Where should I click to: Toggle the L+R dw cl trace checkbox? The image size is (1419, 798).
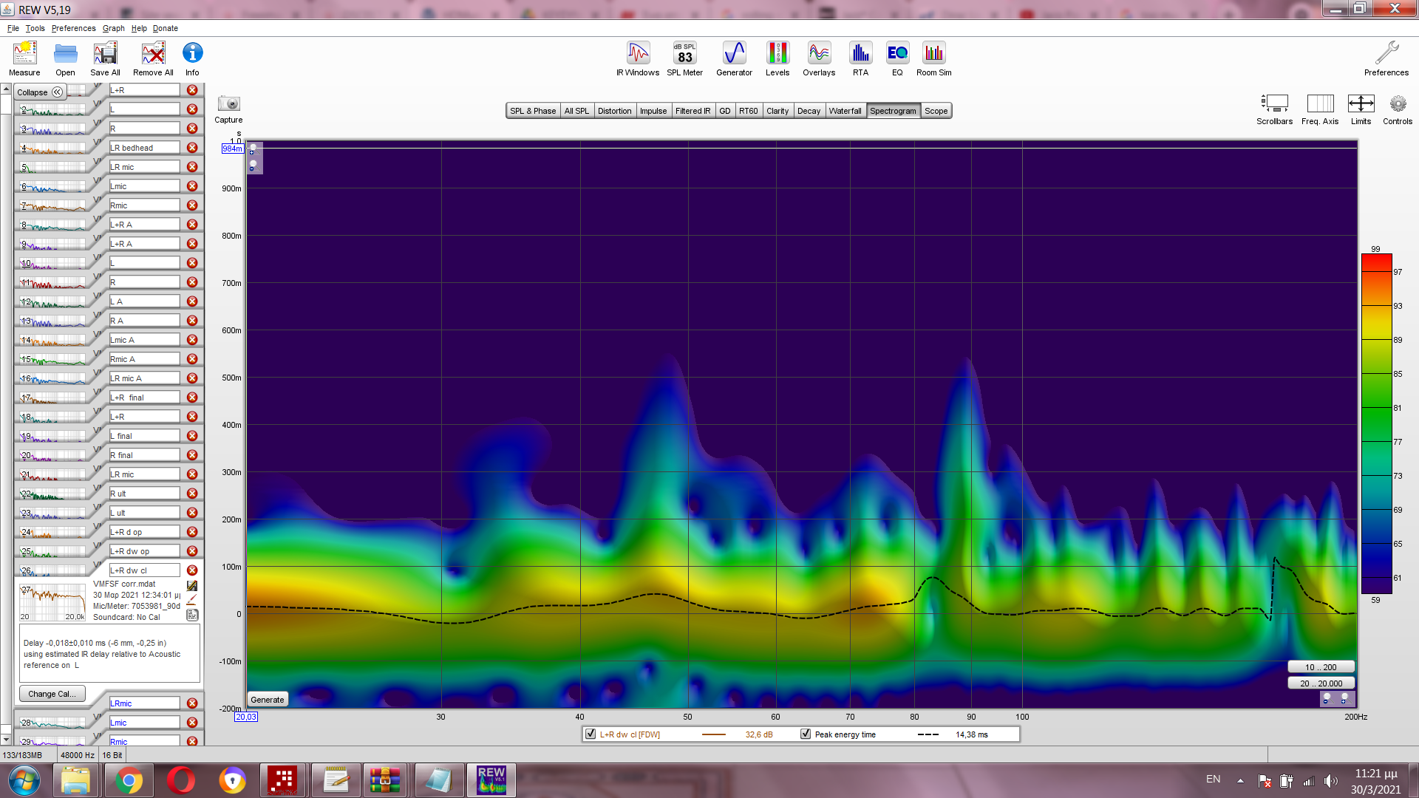[x=591, y=734]
